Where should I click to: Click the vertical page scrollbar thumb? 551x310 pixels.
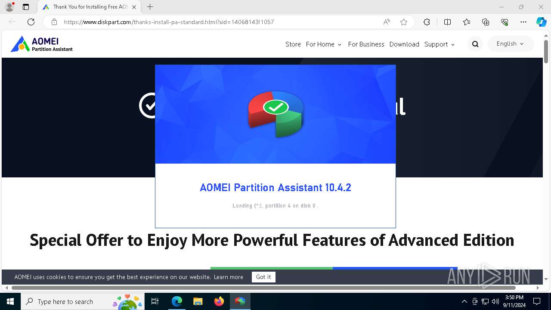pos(546,52)
